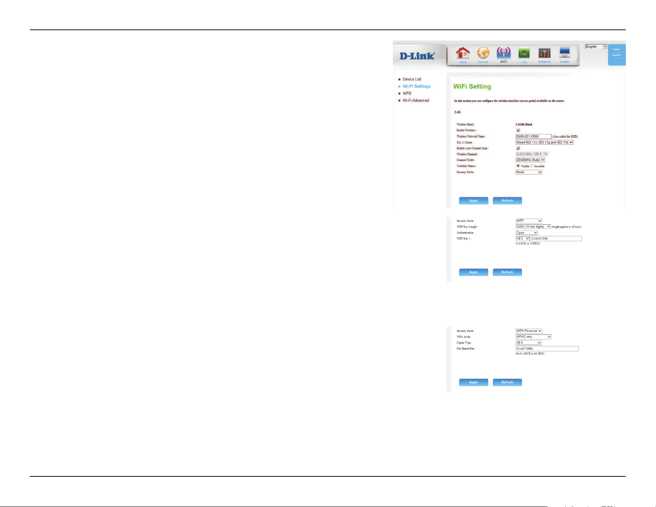Image resolution: width=656 pixels, height=507 pixels.
Task: Open the 802.11 Mode dropdown
Action: pos(544,142)
